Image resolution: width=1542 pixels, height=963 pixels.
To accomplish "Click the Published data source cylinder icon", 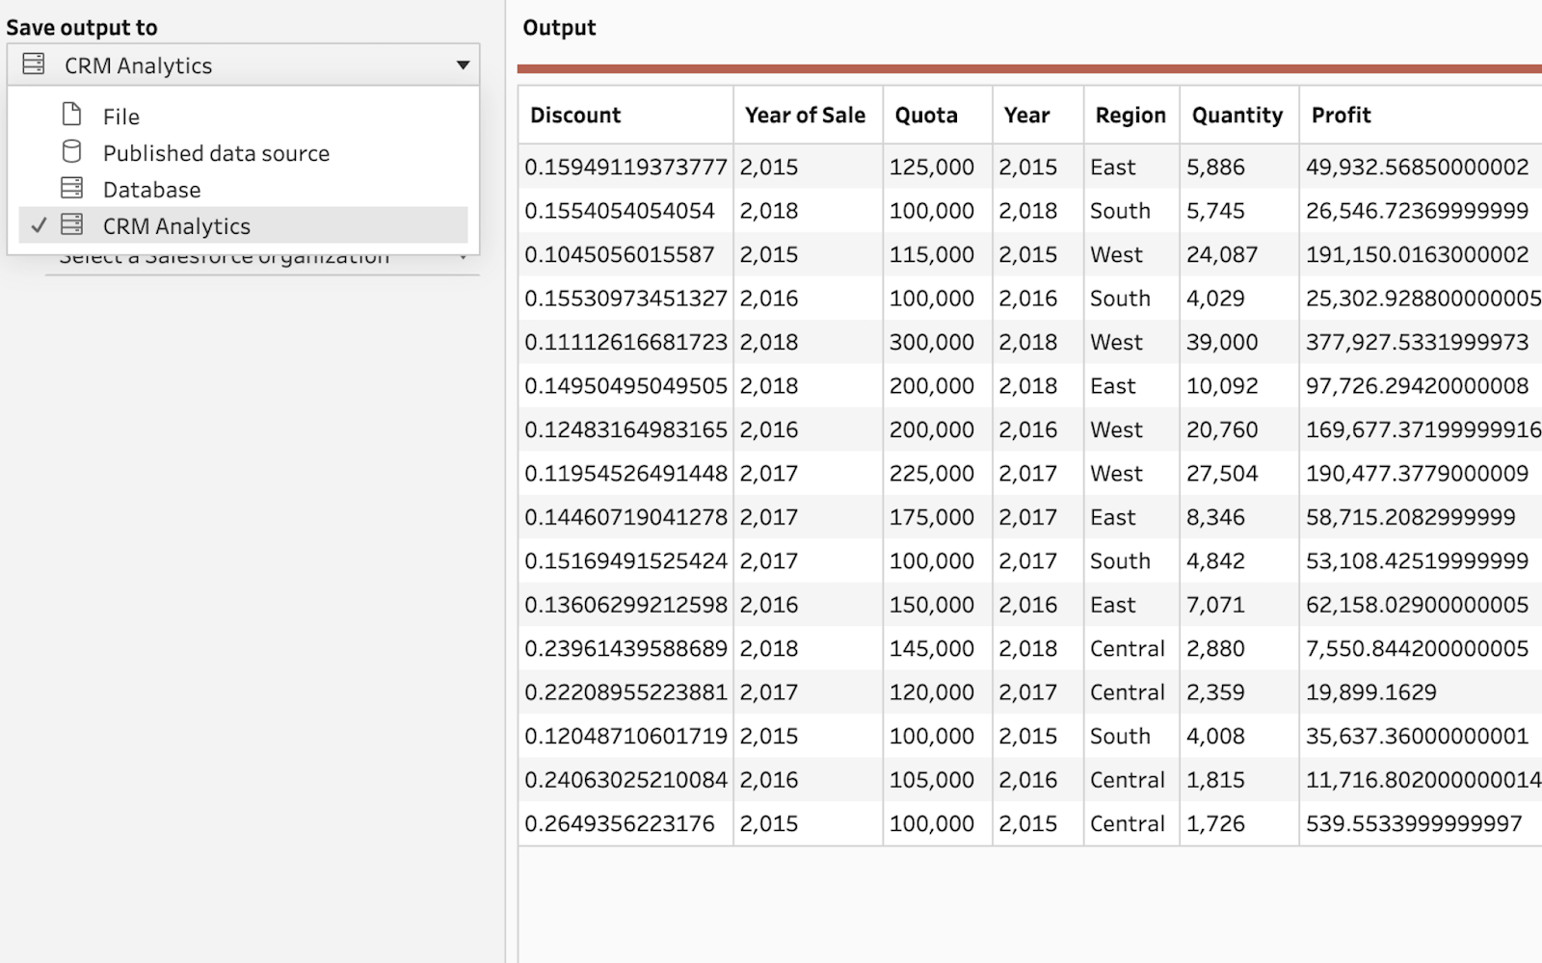I will [x=71, y=151].
